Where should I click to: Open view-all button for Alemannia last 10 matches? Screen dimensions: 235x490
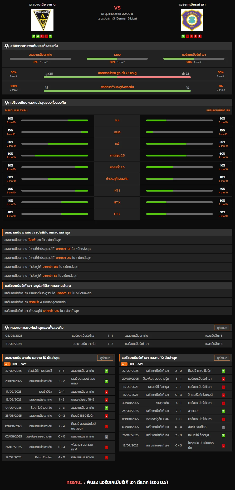tap(105, 358)
